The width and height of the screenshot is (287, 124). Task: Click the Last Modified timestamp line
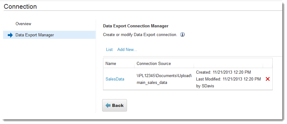(x=228, y=79)
